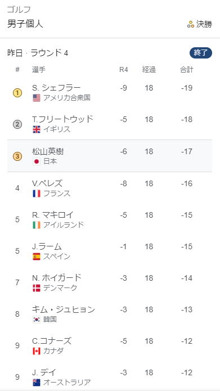Click the Canada flag beside カナダ

click(x=37, y=351)
